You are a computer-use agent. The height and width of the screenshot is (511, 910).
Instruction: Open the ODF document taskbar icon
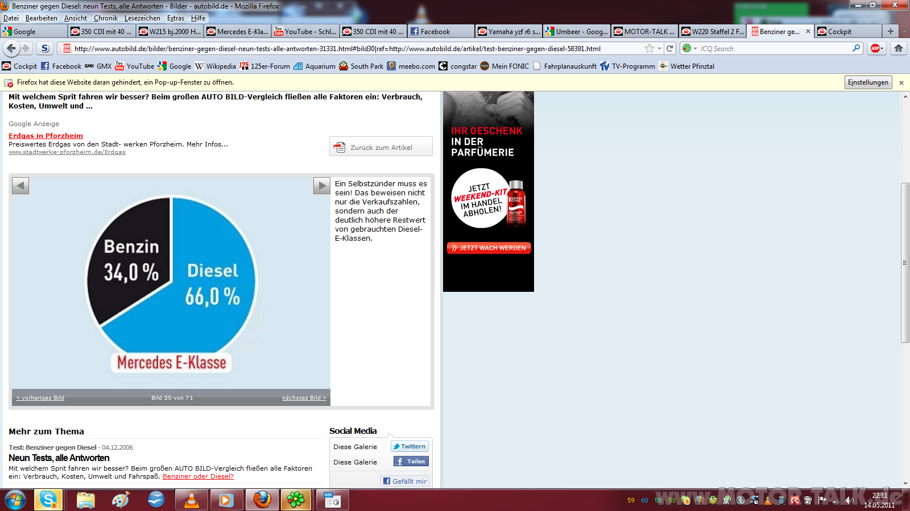(333, 500)
